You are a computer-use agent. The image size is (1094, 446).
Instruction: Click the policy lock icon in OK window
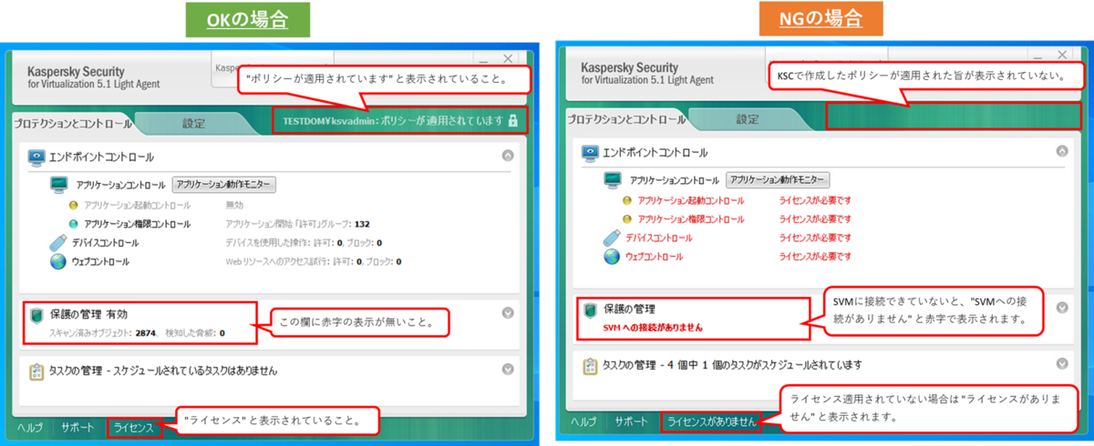(x=514, y=120)
